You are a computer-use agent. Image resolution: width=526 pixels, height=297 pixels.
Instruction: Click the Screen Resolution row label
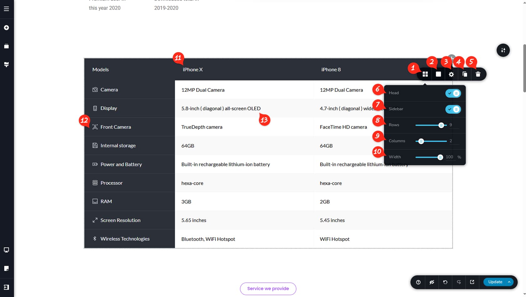120,220
